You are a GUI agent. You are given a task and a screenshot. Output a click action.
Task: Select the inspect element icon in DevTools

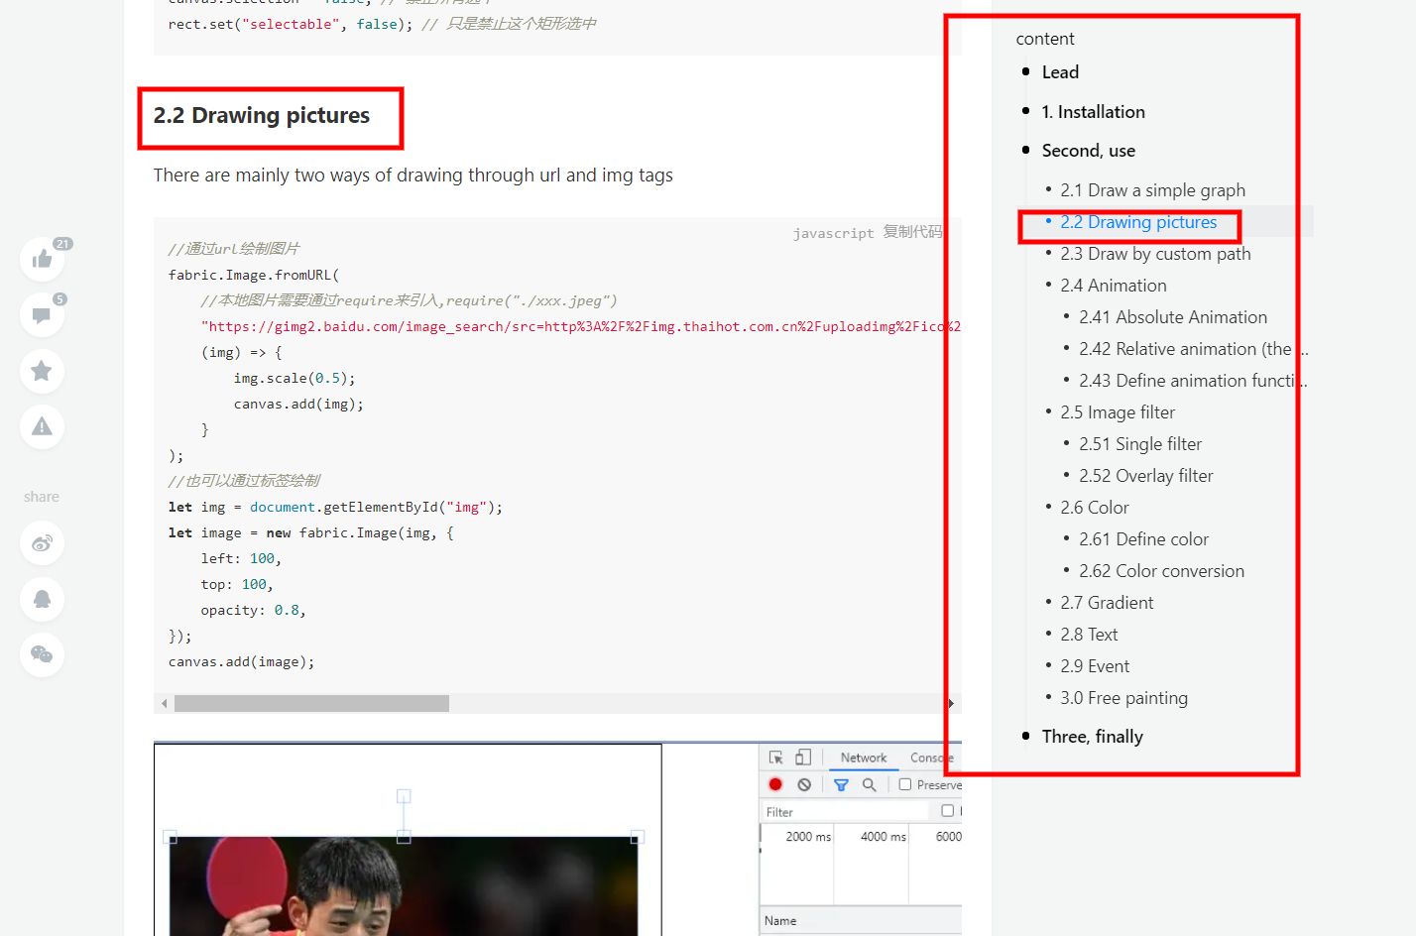coord(775,757)
